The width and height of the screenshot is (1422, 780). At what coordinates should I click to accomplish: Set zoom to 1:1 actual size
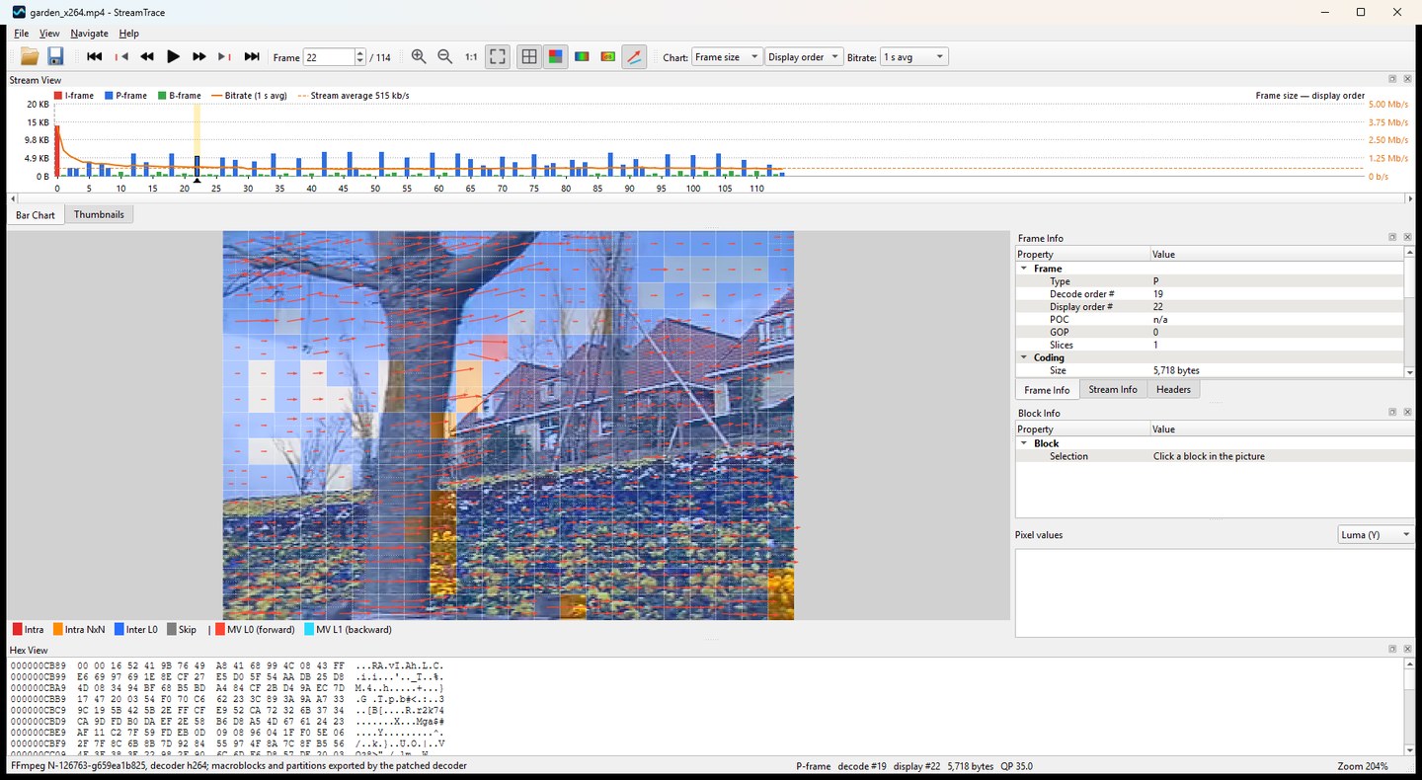click(471, 57)
